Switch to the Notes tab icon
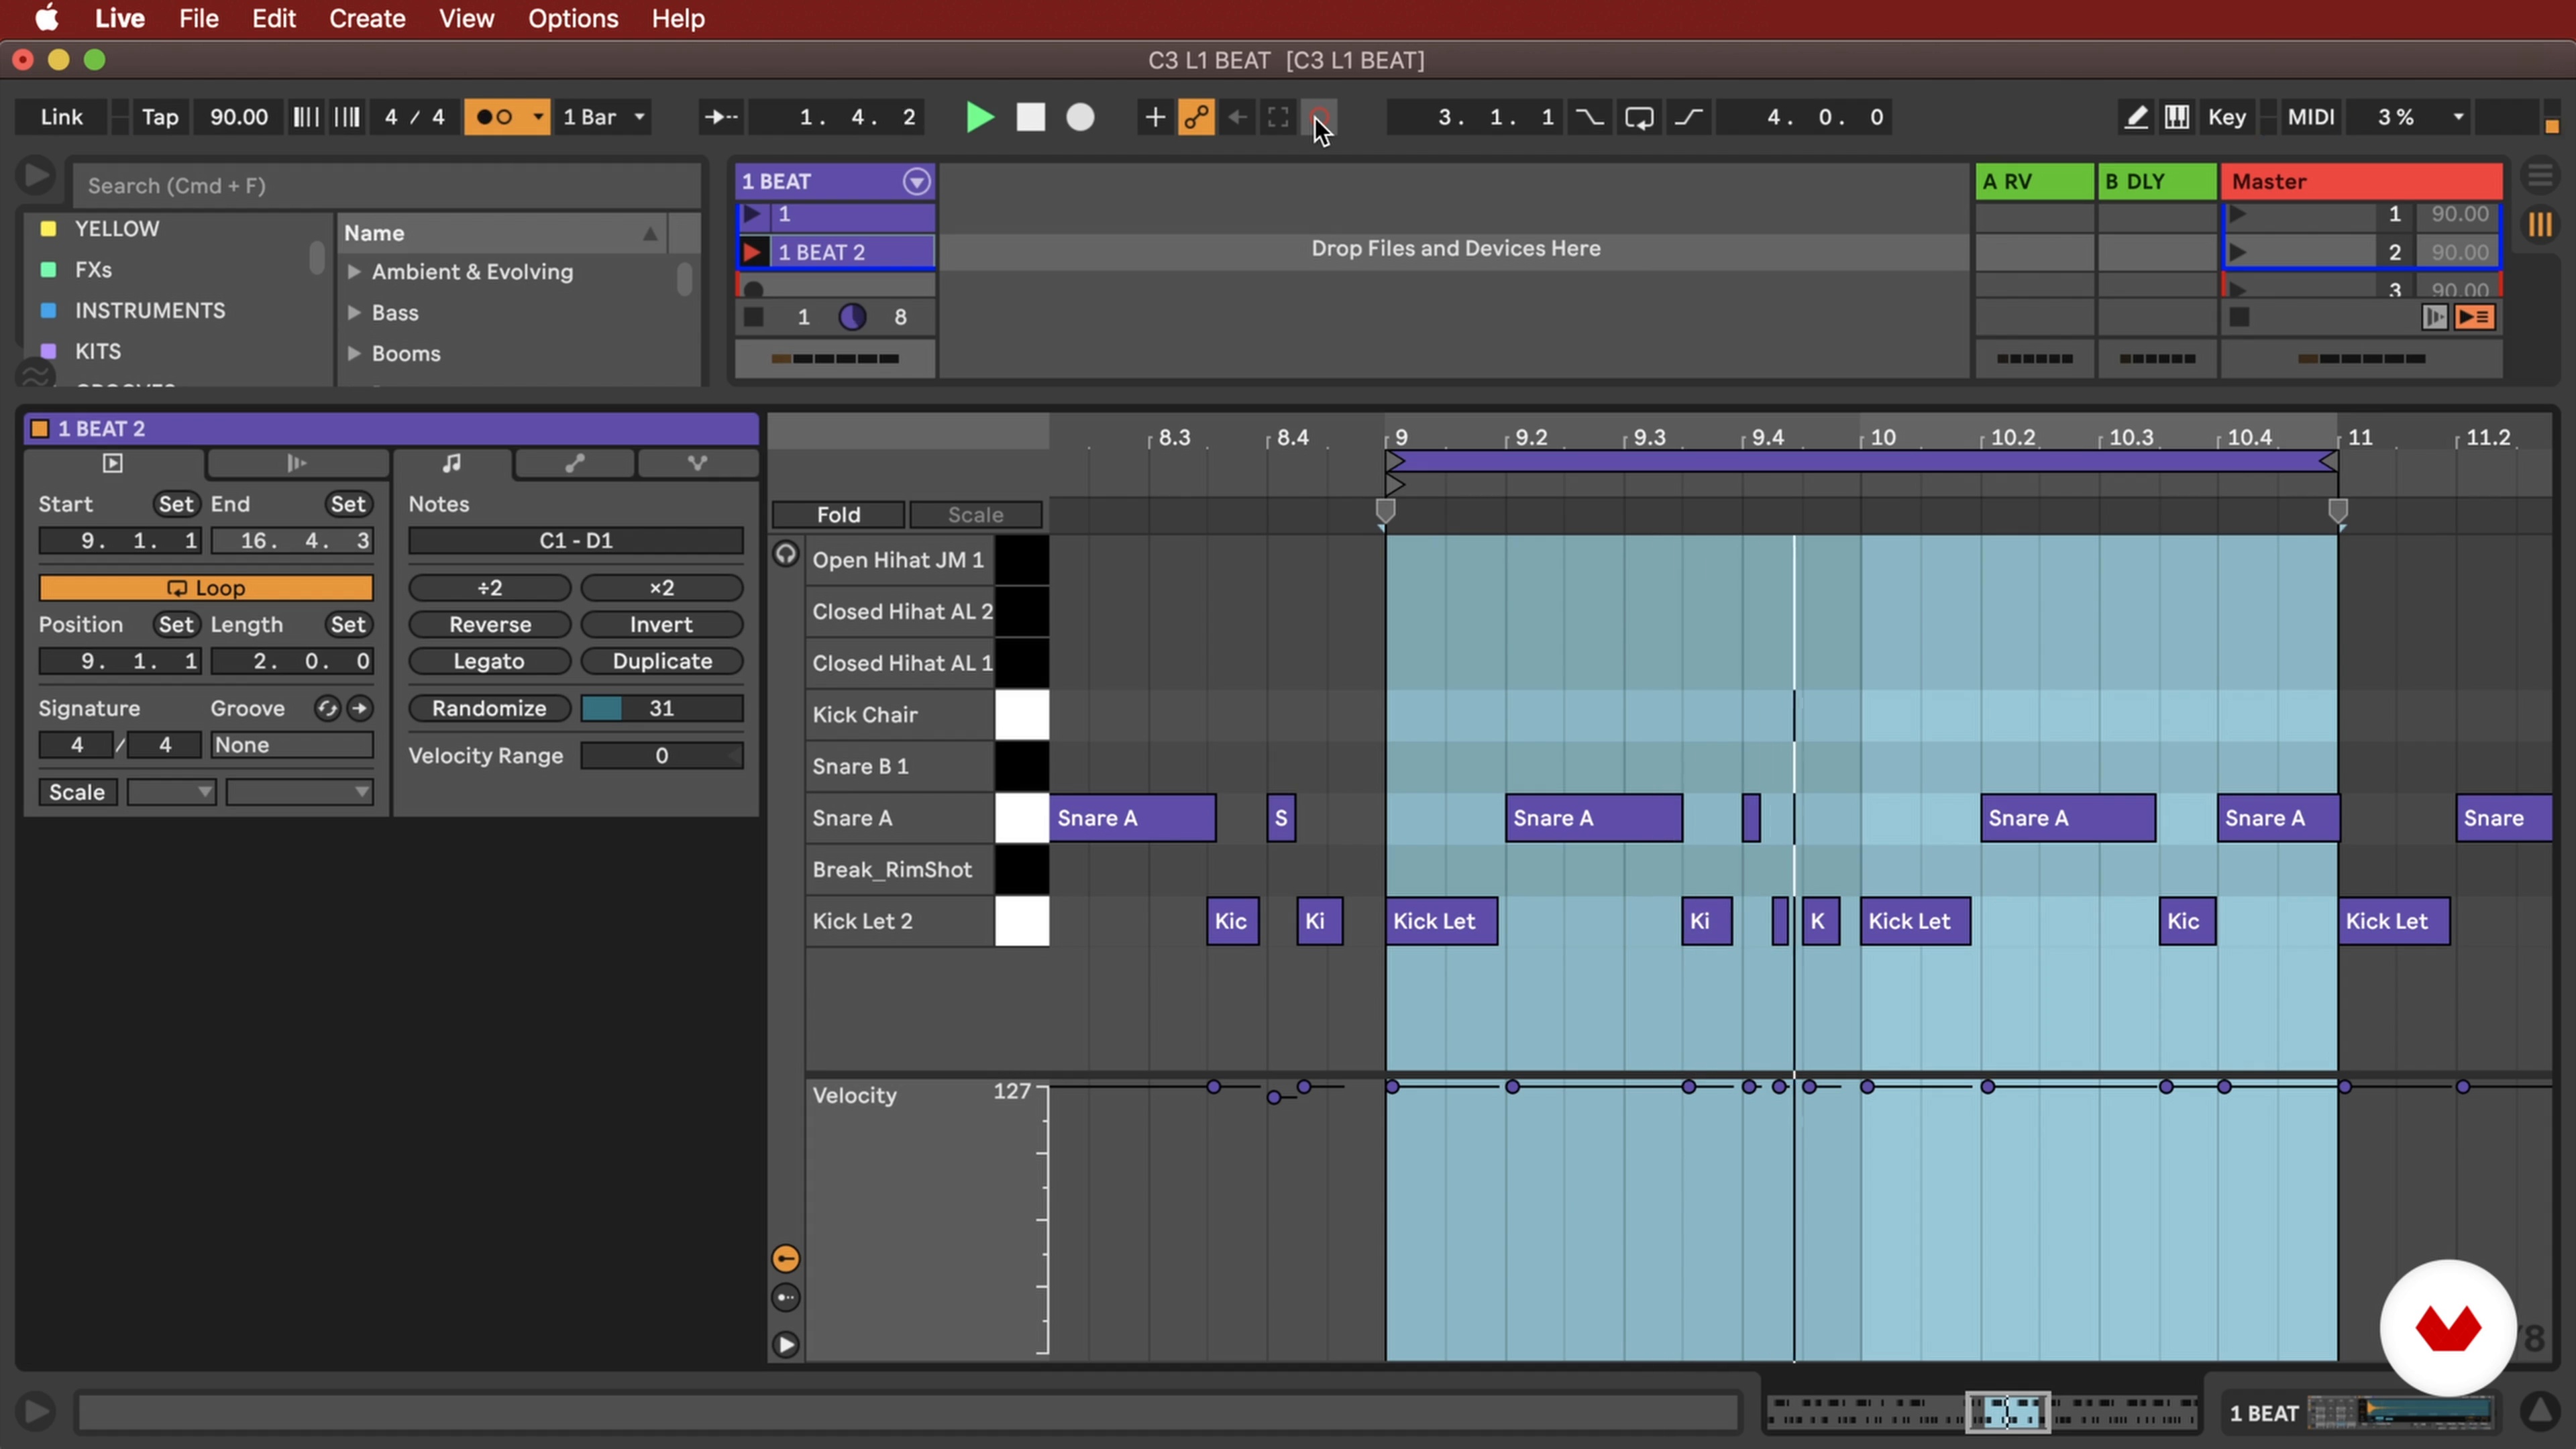Image resolution: width=2576 pixels, height=1449 pixels. pyautogui.click(x=452, y=463)
